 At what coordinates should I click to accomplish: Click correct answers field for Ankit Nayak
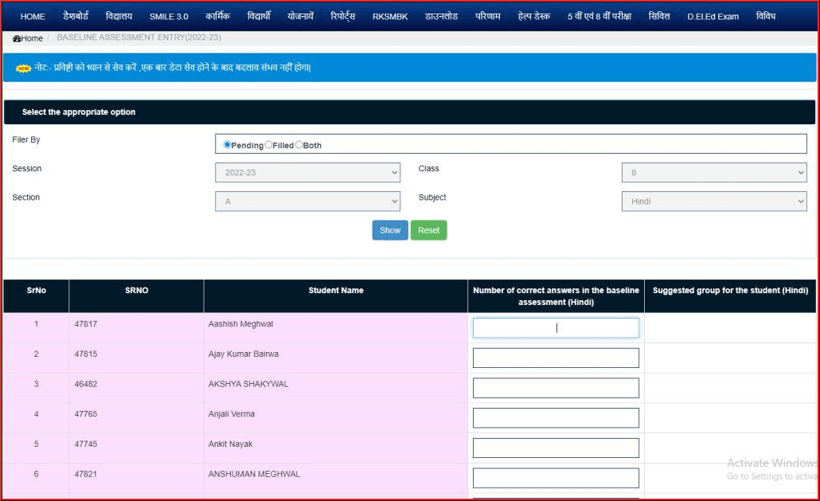(x=556, y=448)
